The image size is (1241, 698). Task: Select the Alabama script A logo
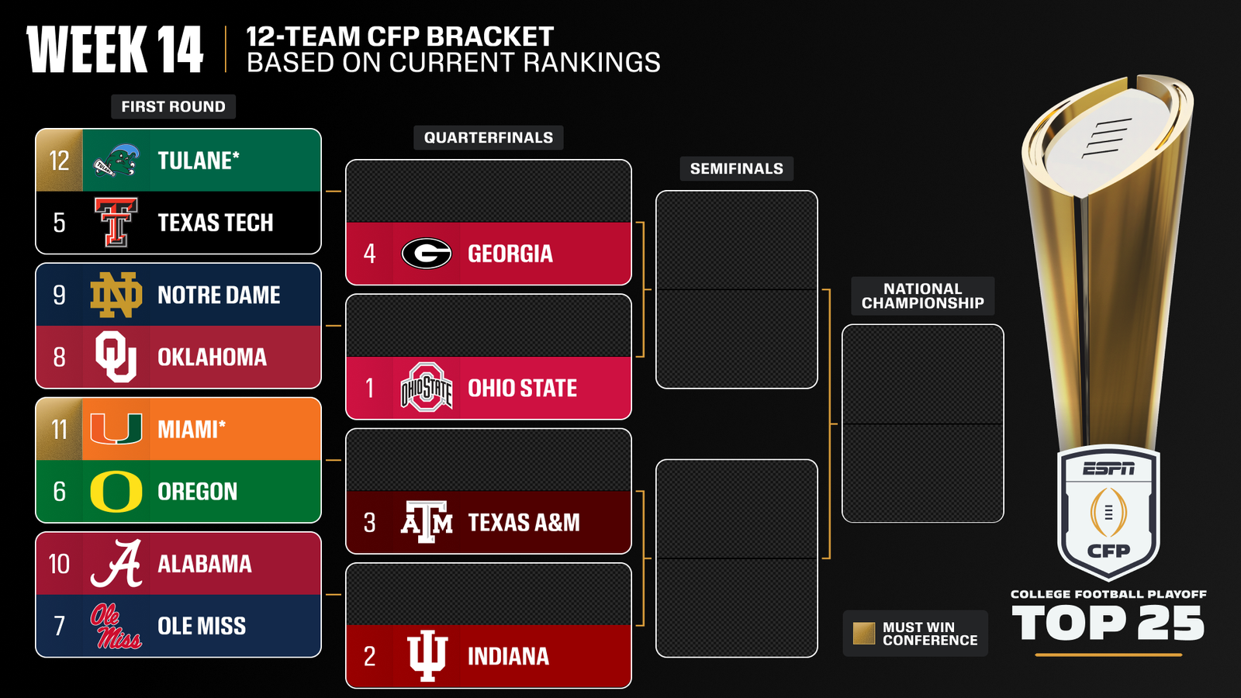tap(116, 564)
